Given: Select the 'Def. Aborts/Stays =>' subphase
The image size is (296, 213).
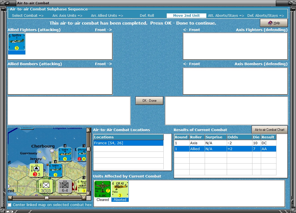Looking at the screenshot, I should (x=266, y=15).
